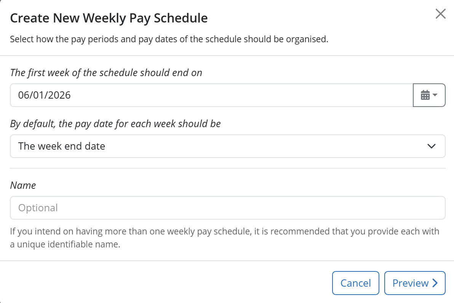Open the 'The week end date' dropdown

coord(228,146)
